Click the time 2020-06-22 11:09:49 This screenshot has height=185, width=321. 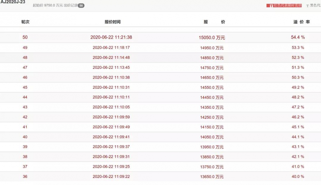[111, 127]
